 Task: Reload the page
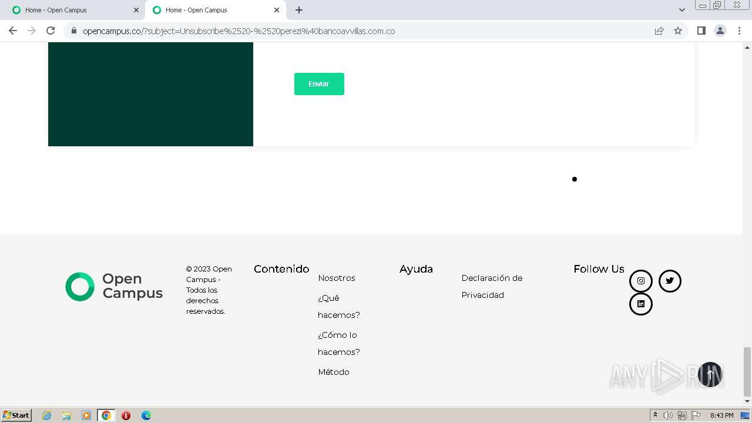pyautogui.click(x=51, y=31)
